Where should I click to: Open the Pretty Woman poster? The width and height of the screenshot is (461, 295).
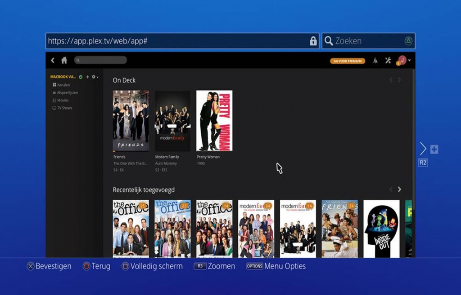tap(214, 121)
